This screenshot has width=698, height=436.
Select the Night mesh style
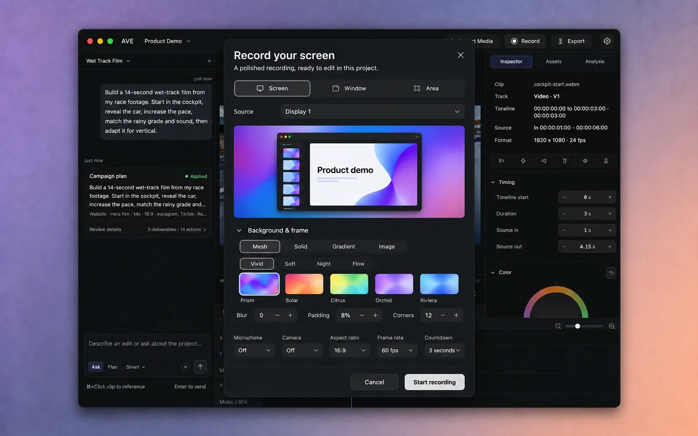pos(324,264)
